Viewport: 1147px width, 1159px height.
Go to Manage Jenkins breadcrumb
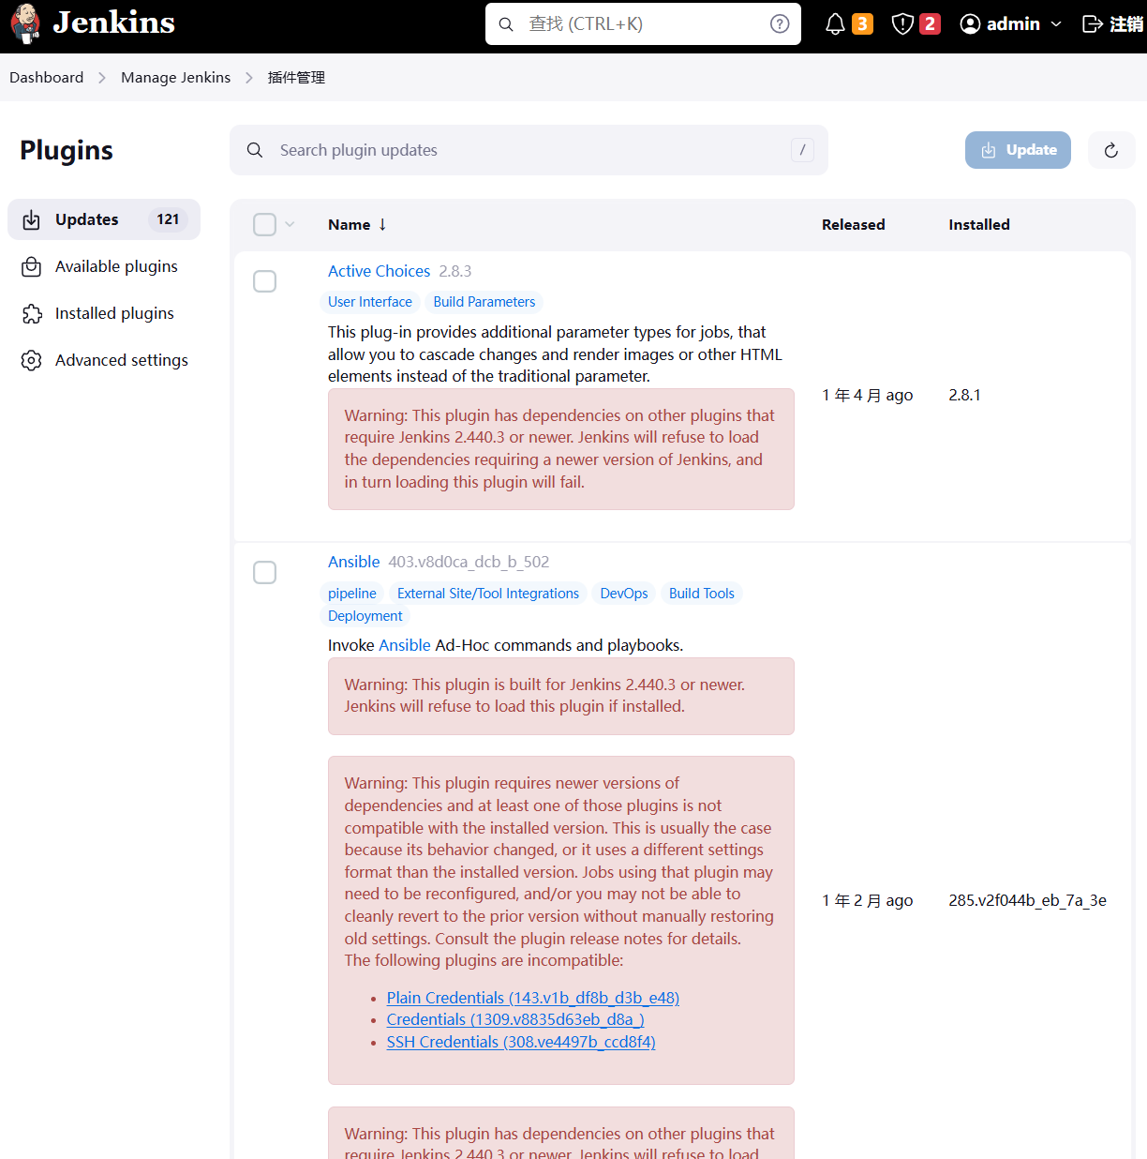coord(175,78)
